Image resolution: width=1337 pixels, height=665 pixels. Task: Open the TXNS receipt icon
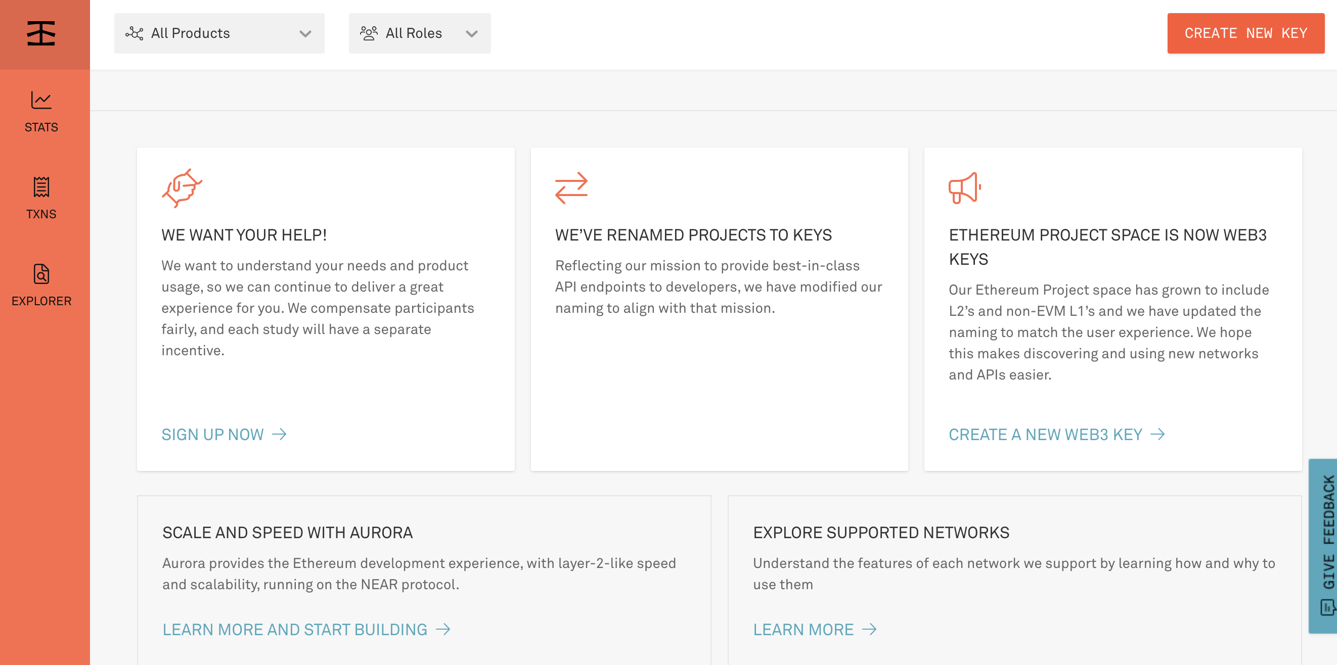tap(41, 187)
